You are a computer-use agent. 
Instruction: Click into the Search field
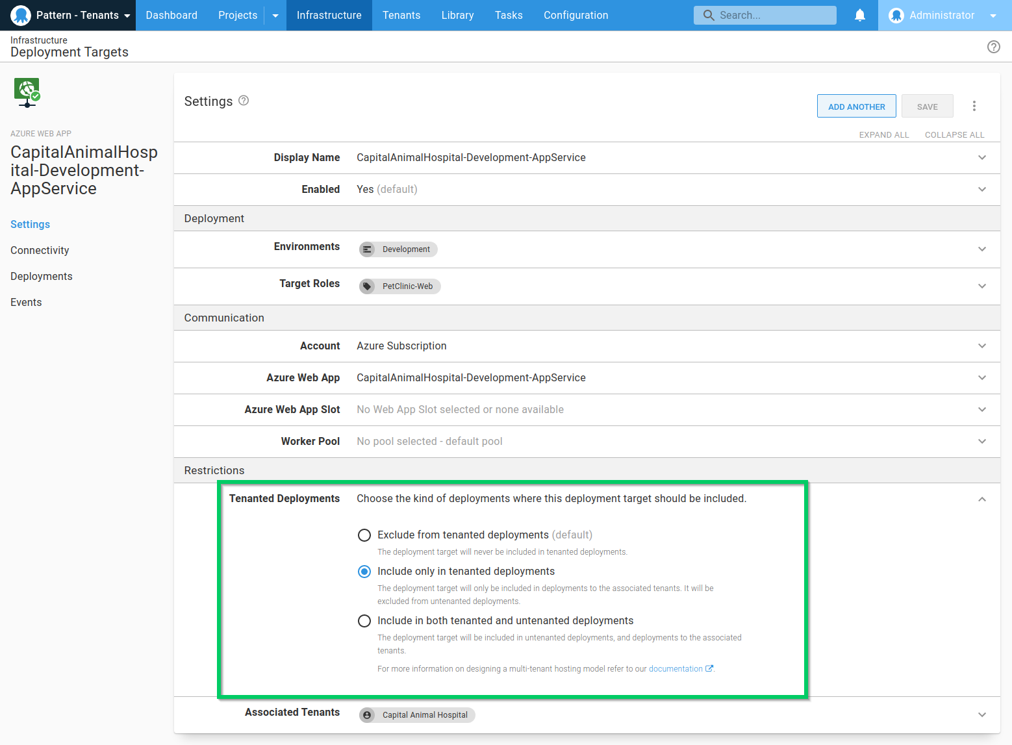click(x=773, y=15)
